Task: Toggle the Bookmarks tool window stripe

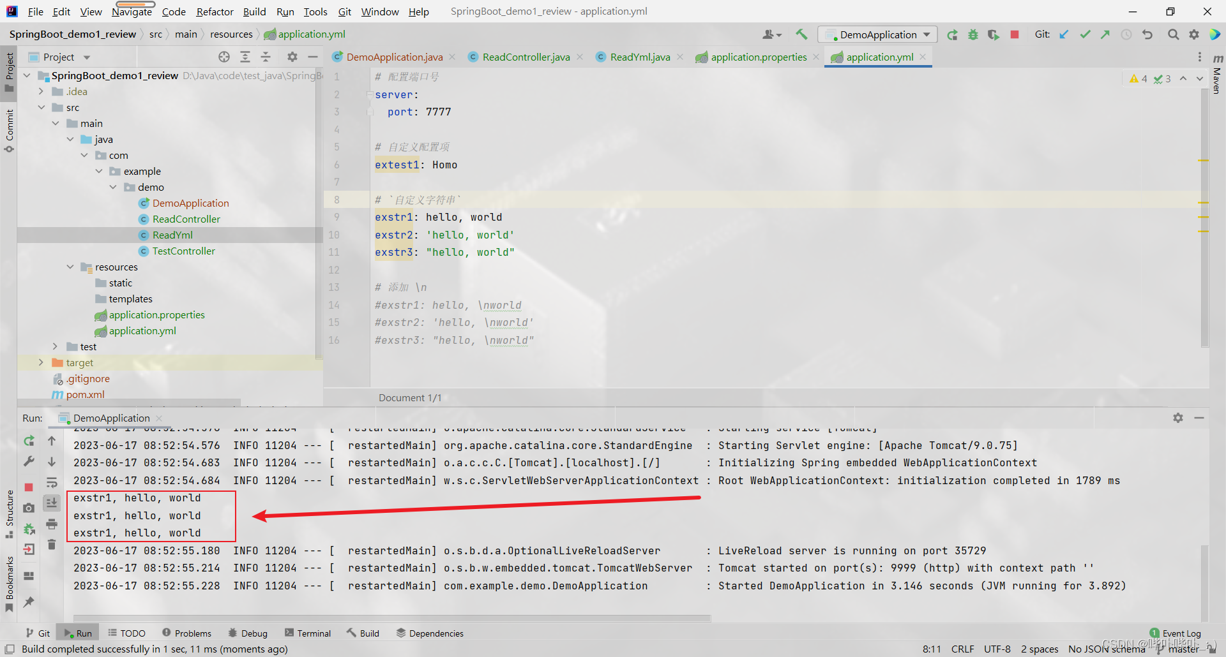Action: [x=9, y=584]
